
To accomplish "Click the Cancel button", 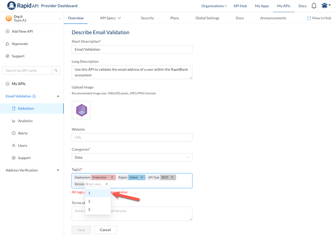I will [105, 230].
